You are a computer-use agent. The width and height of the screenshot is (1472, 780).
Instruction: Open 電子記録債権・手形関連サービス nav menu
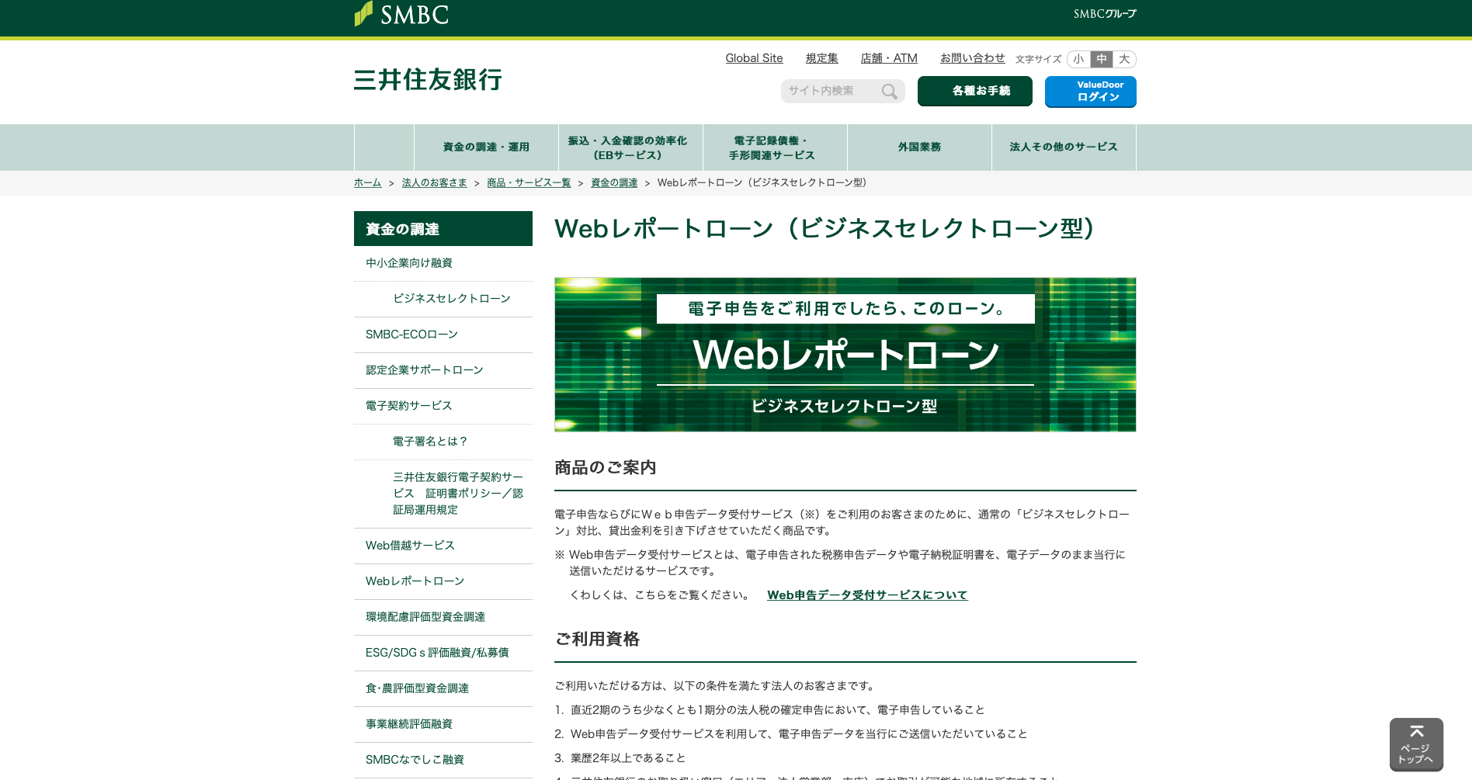click(775, 147)
